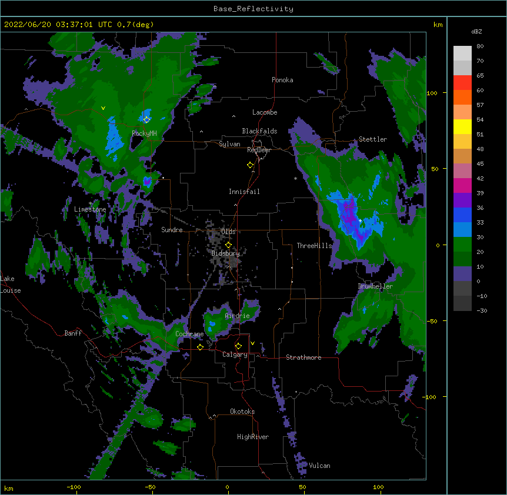Click the yellow V marker east of Calgary
This screenshot has width=507, height=495.
252,343
